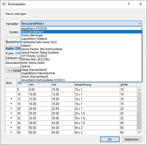The height and width of the screenshot is (145, 147).
Task: Click the 8.00 inner diameter cell
Action: click(x=40, y=90)
